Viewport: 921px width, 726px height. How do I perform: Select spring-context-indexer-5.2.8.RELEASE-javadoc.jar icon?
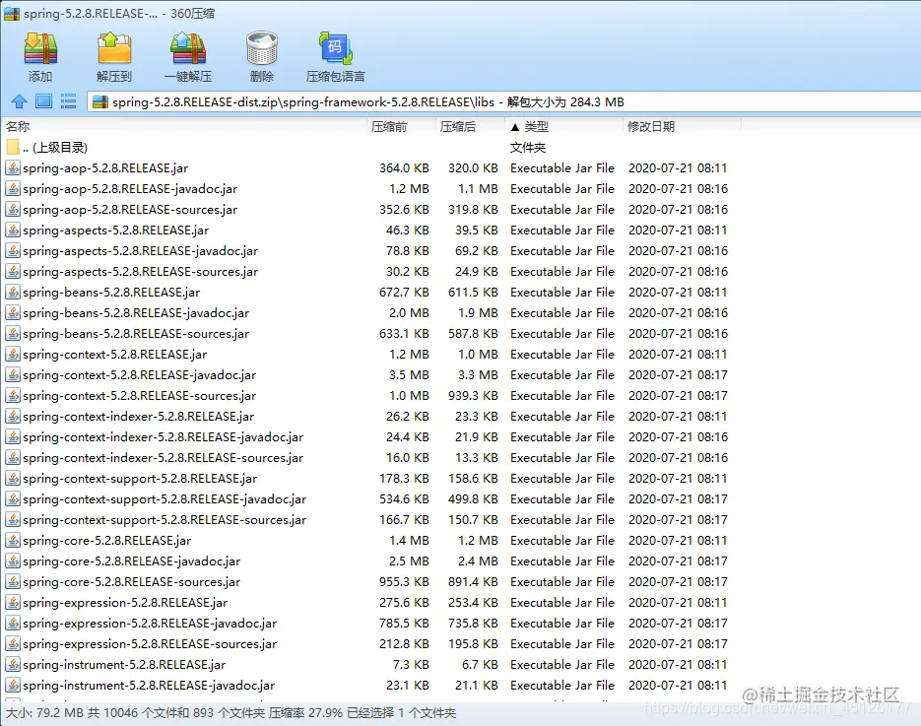click(13, 437)
